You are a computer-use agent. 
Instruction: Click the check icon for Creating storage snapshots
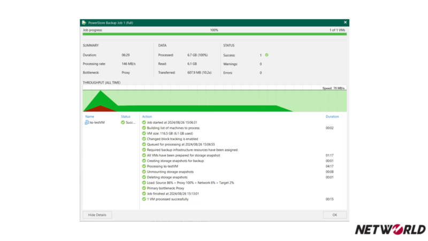coord(144,160)
